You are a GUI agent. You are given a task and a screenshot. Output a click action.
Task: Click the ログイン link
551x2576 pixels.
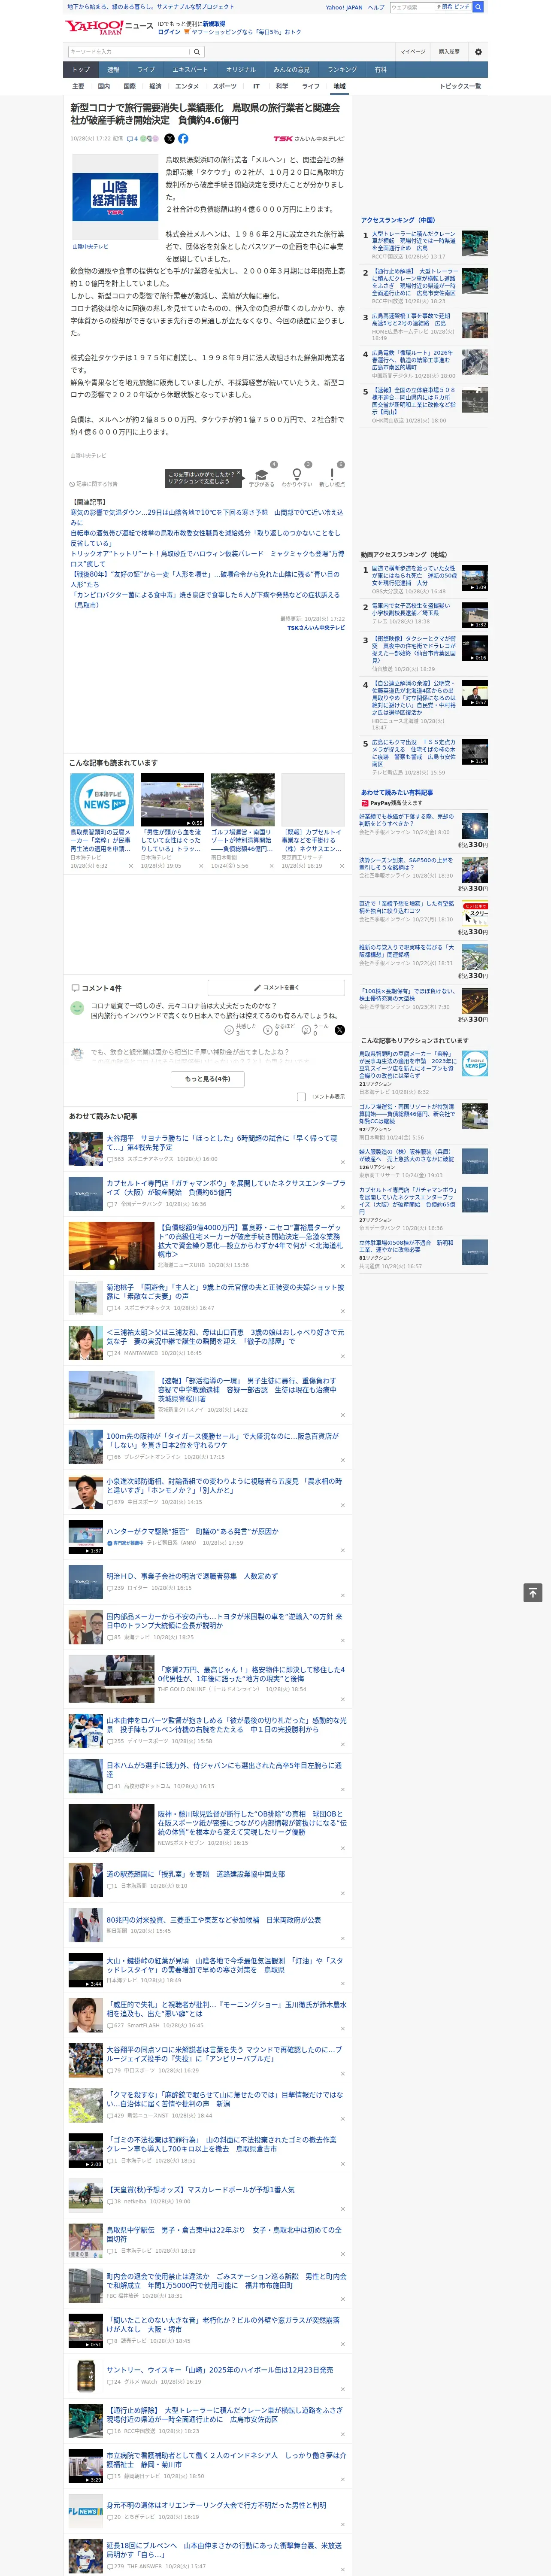point(169,32)
